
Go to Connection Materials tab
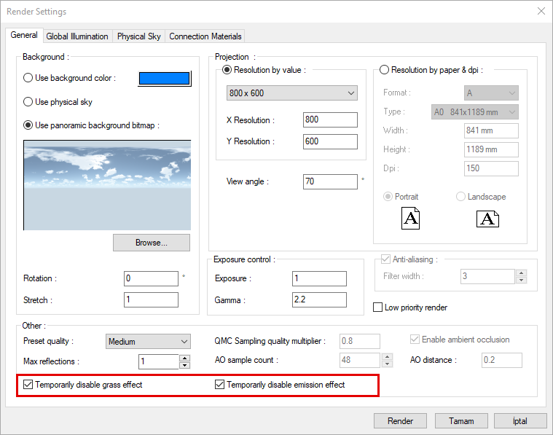tap(205, 36)
